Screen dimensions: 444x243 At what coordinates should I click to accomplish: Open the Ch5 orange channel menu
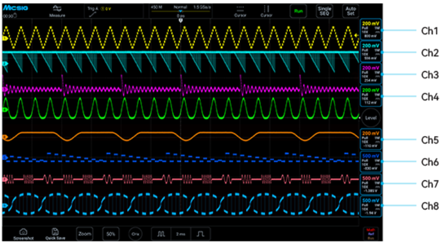(x=371, y=139)
